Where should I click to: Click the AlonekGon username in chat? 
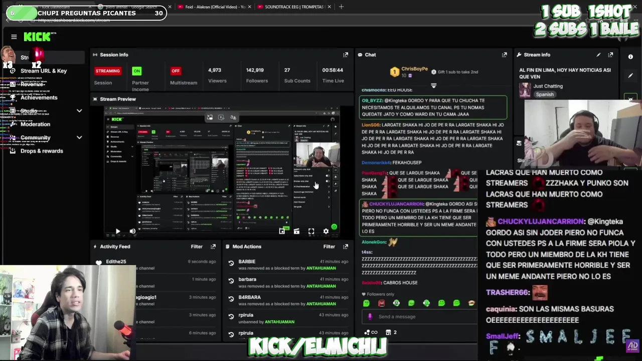[374, 242]
